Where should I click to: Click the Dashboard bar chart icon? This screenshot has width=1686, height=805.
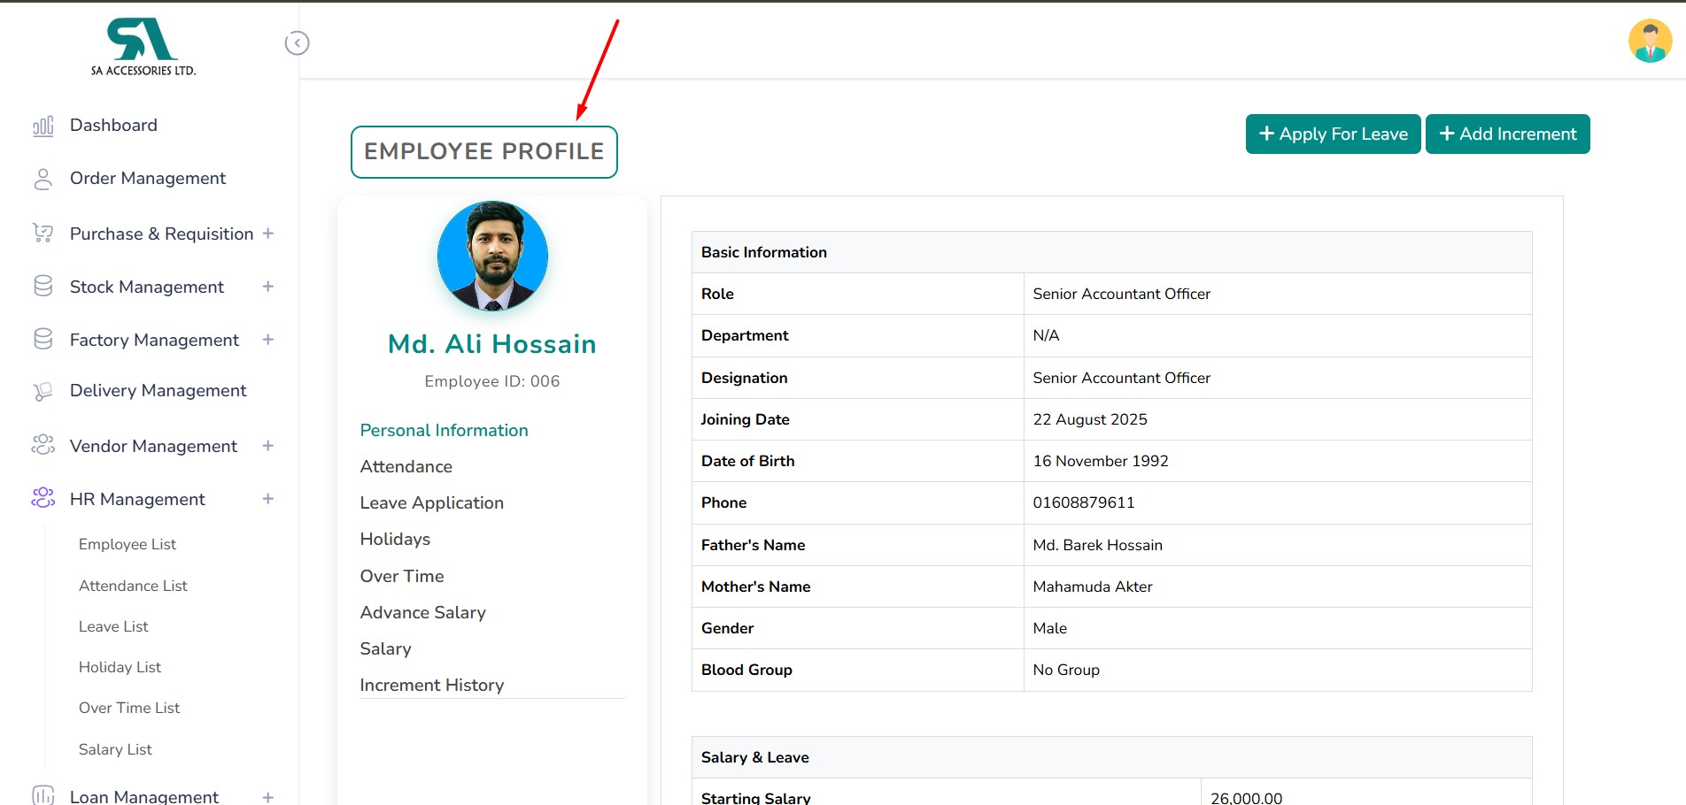pos(43,126)
